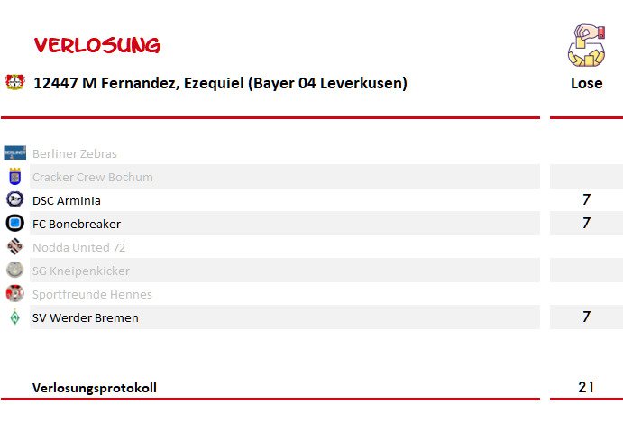Select SV Werder Bremen team name
This screenshot has width=623, height=423.
pos(86,317)
